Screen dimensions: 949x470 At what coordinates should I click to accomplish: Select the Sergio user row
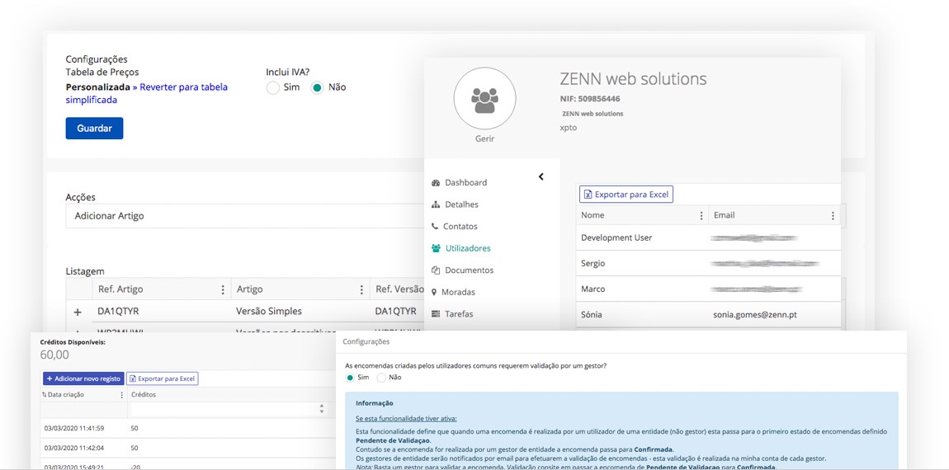(x=708, y=263)
